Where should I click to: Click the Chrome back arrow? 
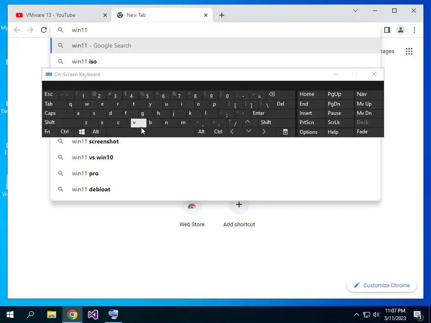tap(17, 30)
